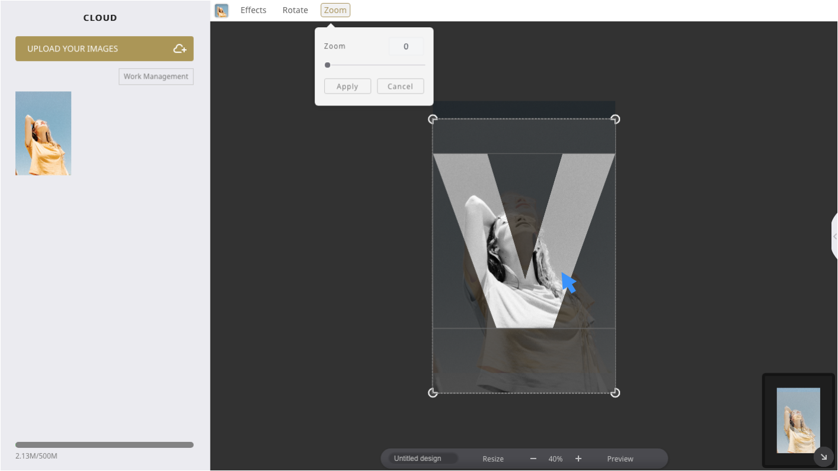Screen dimensions: 838x471
Task: Click the cloud upload icon
Action: (180, 49)
